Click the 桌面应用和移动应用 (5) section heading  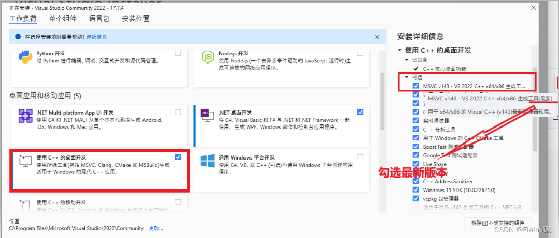(45, 96)
